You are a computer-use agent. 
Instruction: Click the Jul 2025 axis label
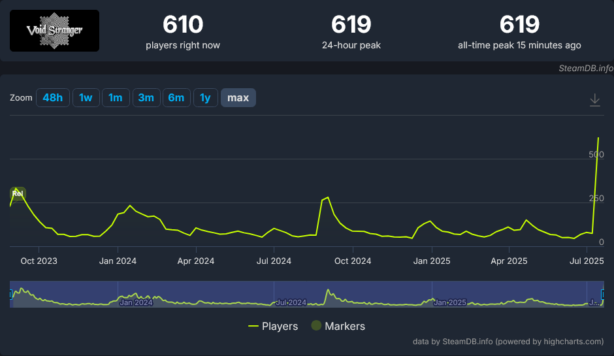(587, 261)
